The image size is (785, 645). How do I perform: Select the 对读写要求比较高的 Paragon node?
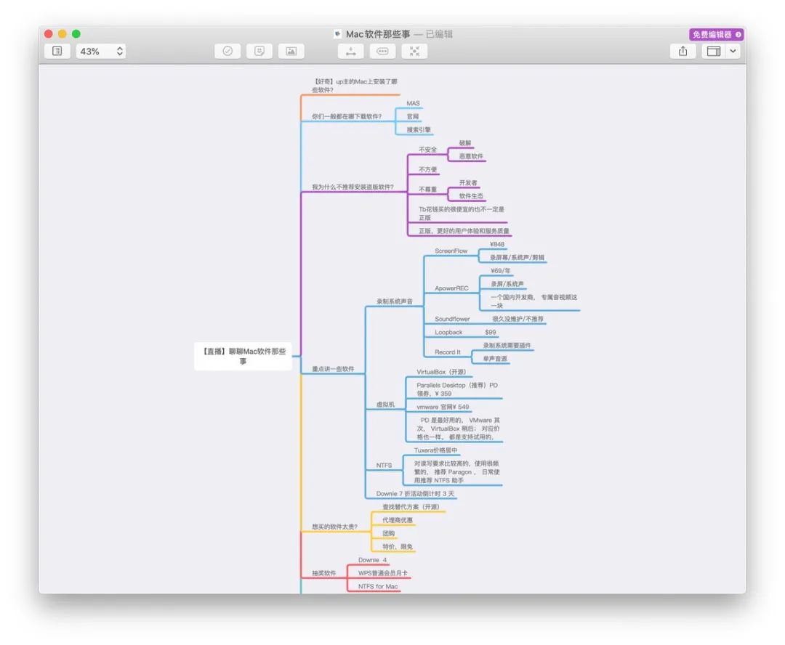[x=457, y=472]
